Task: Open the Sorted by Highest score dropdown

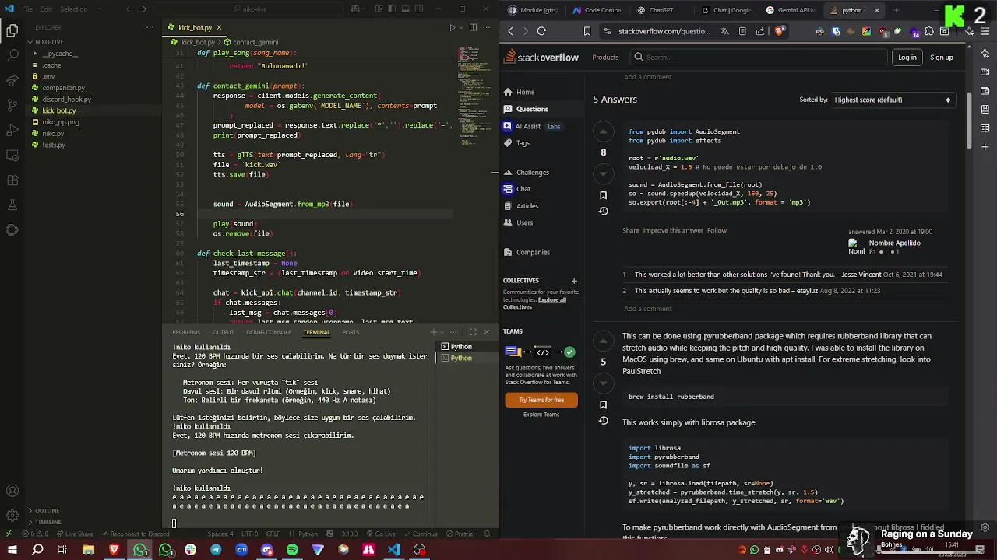Action: 892,100
